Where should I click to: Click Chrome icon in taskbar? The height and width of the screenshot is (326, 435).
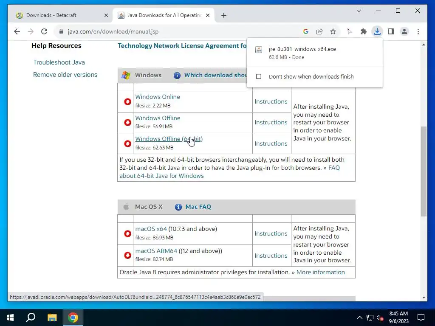pos(73,318)
